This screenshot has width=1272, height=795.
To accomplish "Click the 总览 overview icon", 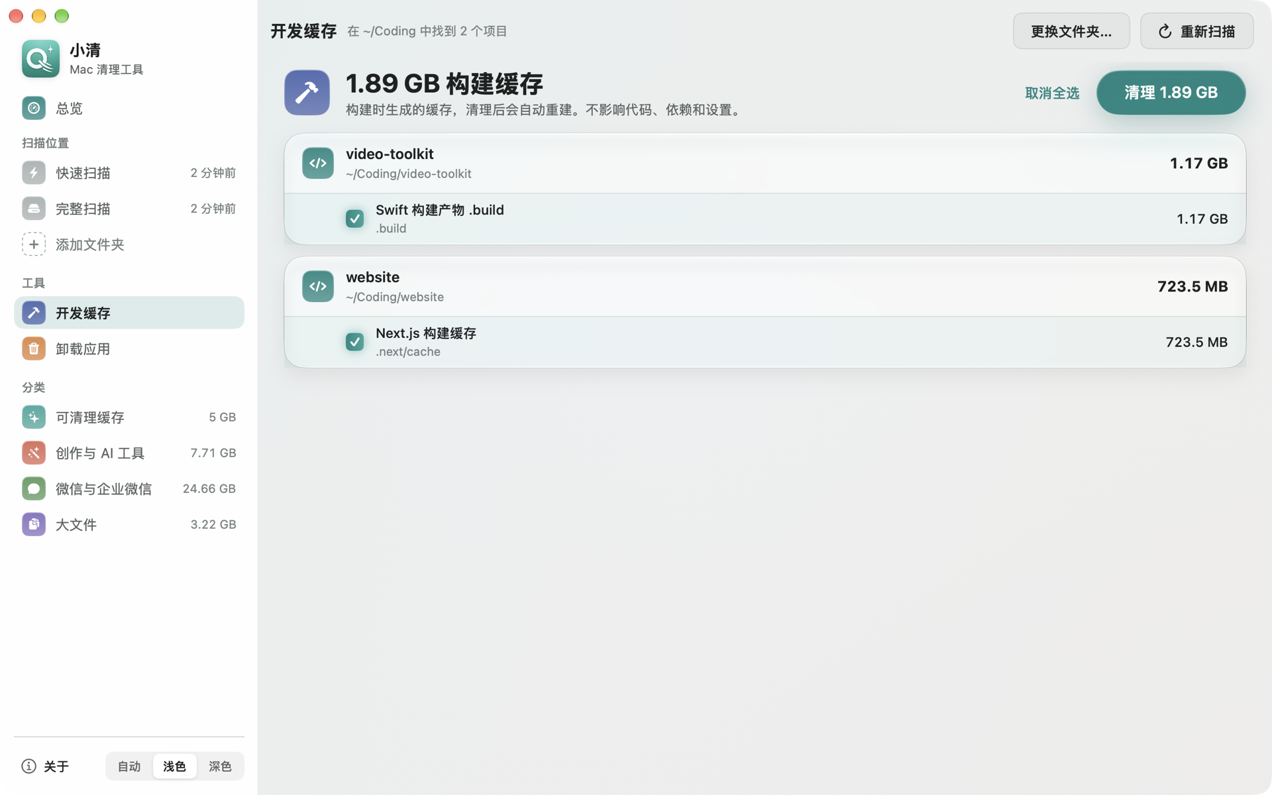I will coord(34,108).
